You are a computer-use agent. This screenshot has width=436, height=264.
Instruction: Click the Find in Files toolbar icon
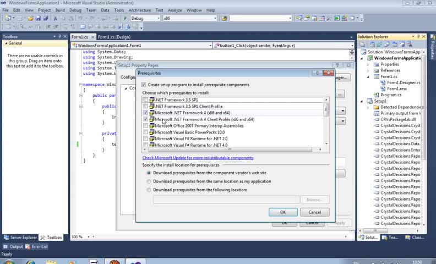(x=224, y=18)
